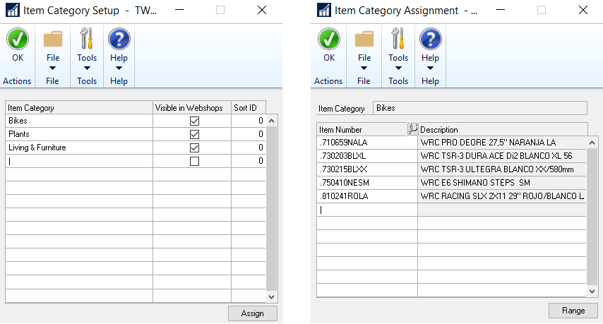603x324 pixels.
Task: Select item number .710659NALA
Action: [x=367, y=143]
